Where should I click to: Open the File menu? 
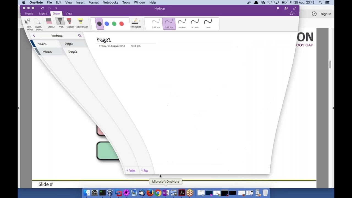pyautogui.click(x=49, y=2)
